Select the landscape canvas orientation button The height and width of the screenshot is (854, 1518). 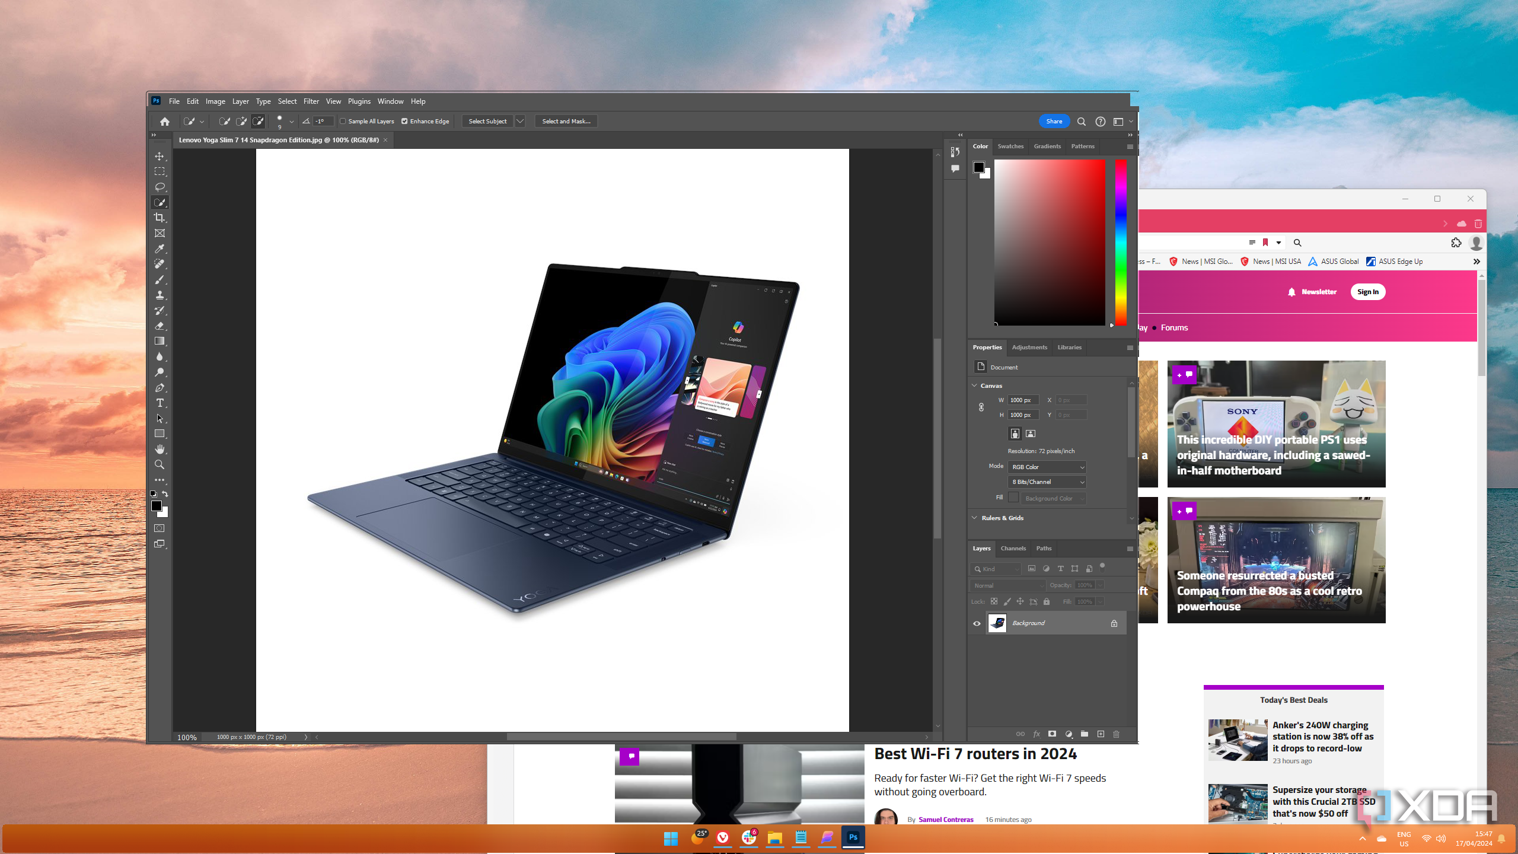tap(1031, 434)
